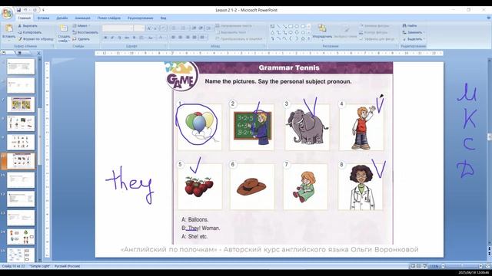This screenshot has width=492, height=276.
Task: Switch to Slide Sorter view
Action: pos(418,266)
